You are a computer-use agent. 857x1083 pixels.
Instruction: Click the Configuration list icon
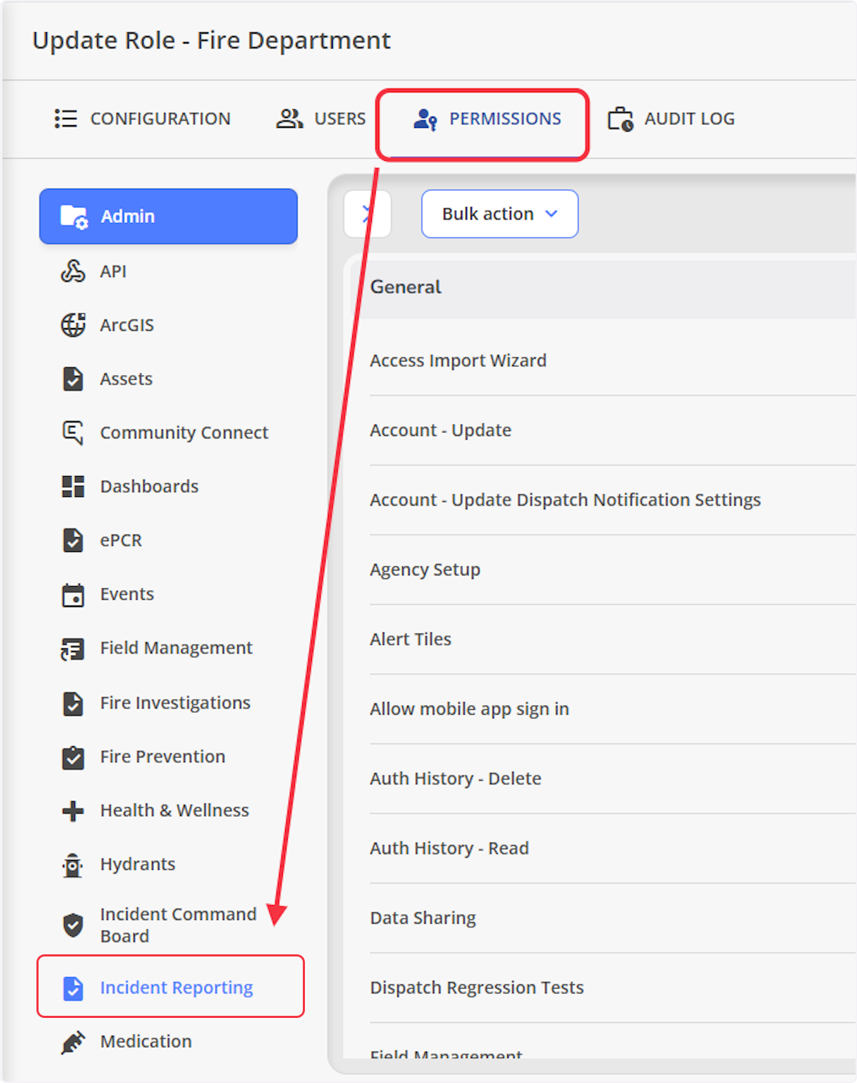66,119
